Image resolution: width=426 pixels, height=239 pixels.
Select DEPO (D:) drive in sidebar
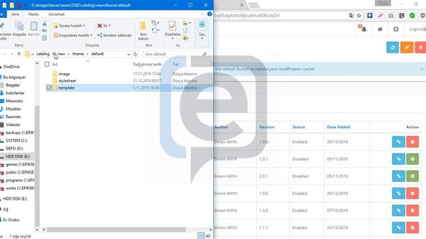coord(14,149)
